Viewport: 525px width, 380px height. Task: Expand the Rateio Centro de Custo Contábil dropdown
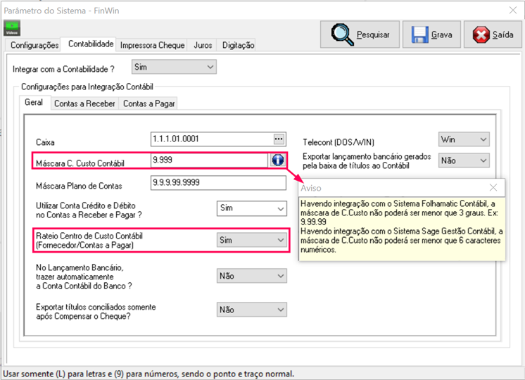[x=251, y=240]
